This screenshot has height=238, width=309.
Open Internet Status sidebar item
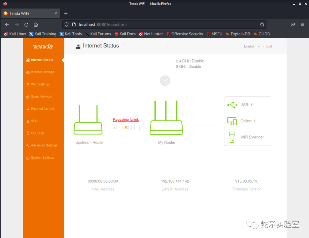click(x=40, y=60)
